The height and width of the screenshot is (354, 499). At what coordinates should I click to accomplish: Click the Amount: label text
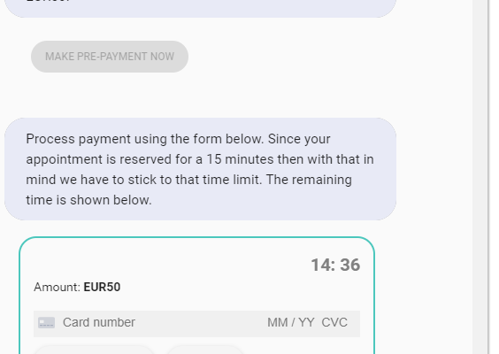pos(58,287)
